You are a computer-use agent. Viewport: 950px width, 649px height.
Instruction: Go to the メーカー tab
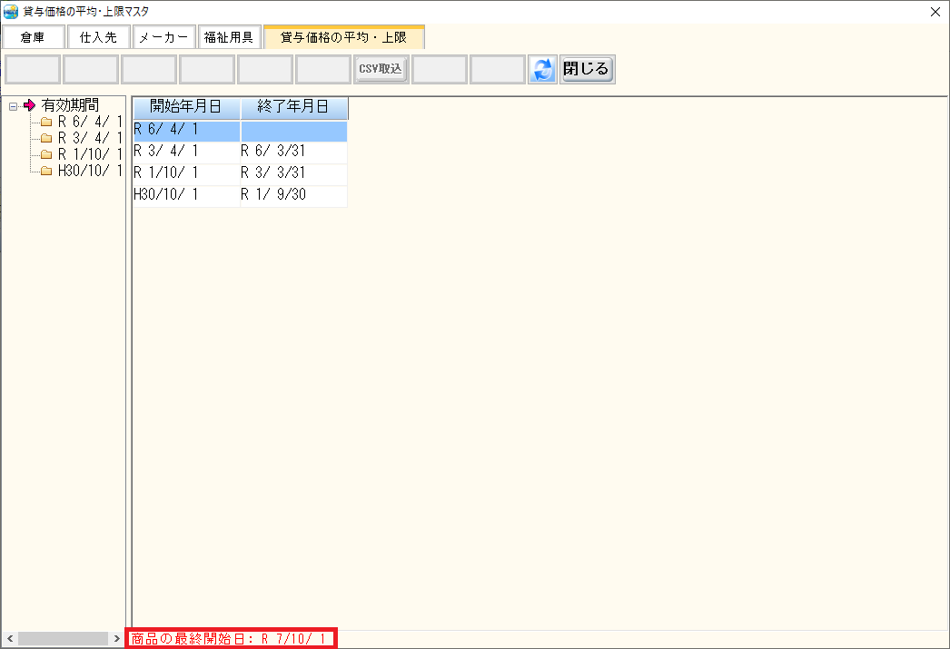[163, 37]
